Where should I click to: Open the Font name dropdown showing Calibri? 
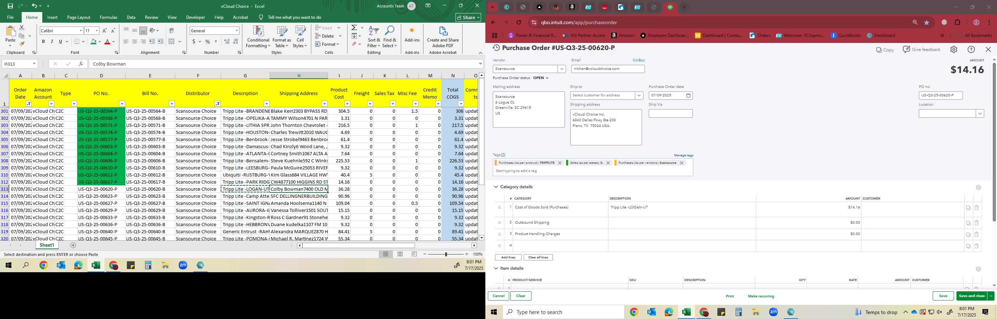(81, 30)
